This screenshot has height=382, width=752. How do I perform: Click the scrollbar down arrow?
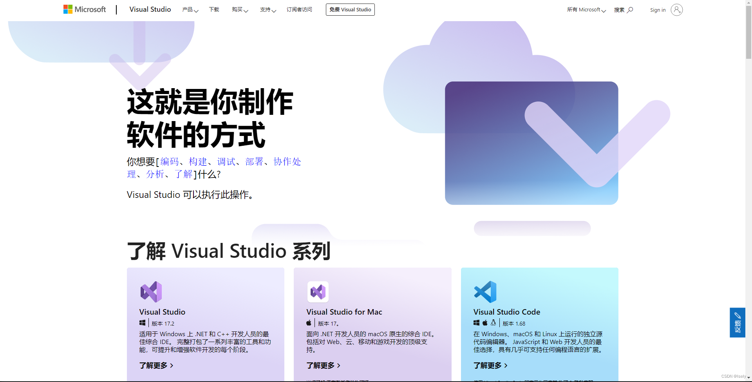pos(748,378)
